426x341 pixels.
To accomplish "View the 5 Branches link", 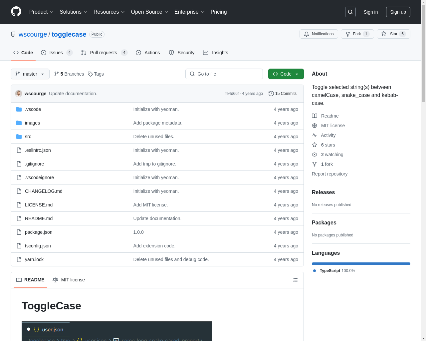I will tap(69, 74).
